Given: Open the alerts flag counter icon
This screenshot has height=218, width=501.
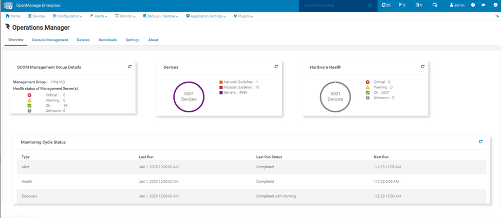Looking at the screenshot, I should pos(402,5).
